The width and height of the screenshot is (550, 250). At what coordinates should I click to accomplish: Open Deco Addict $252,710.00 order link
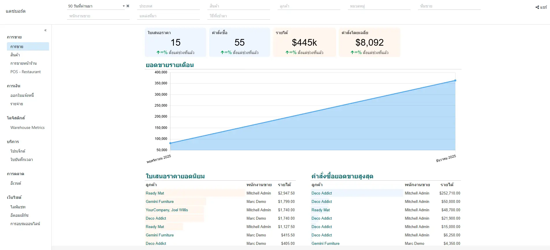click(322, 193)
